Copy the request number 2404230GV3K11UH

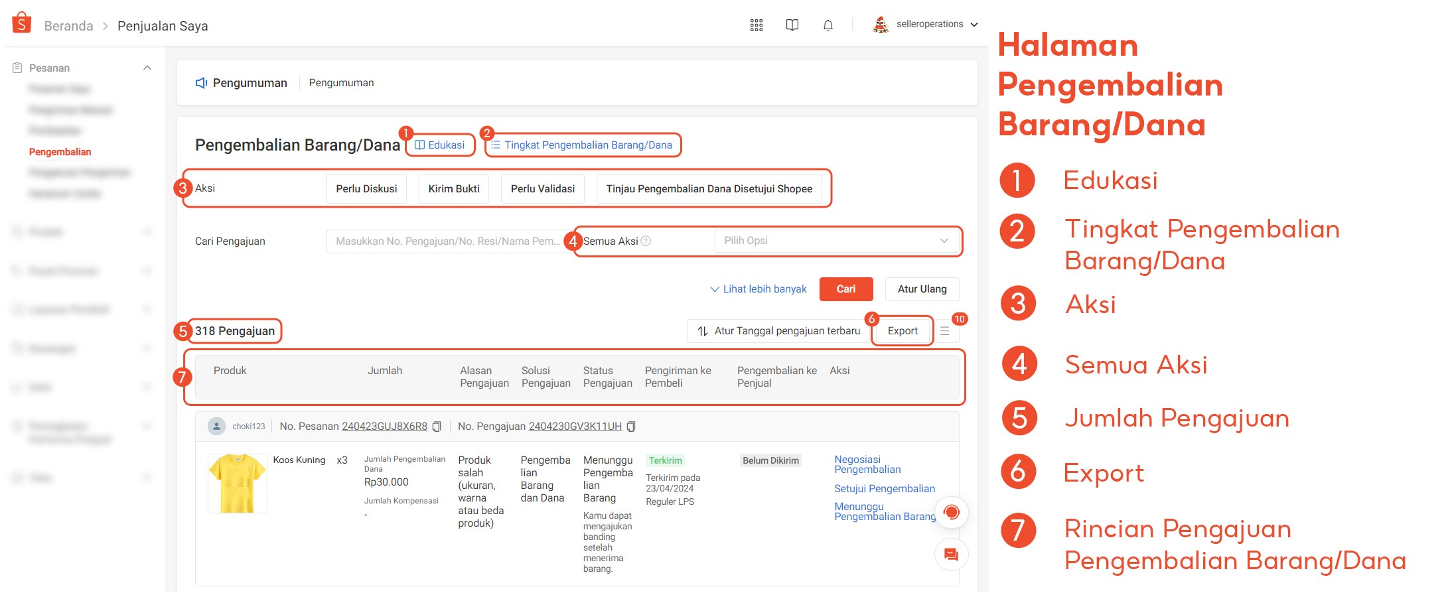(631, 427)
